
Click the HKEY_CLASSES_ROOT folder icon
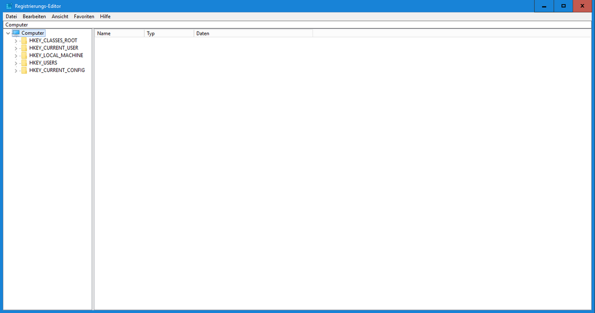(x=24, y=41)
